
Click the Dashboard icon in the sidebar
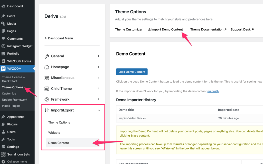pos(3,6)
